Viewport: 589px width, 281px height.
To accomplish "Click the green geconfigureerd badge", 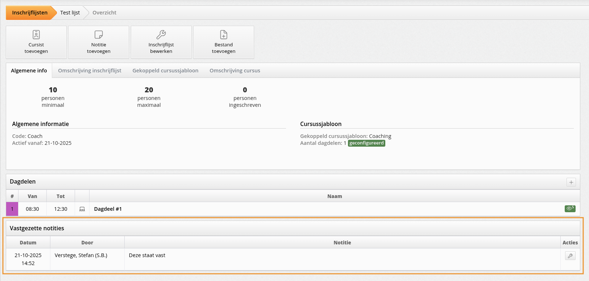I will pyautogui.click(x=366, y=143).
